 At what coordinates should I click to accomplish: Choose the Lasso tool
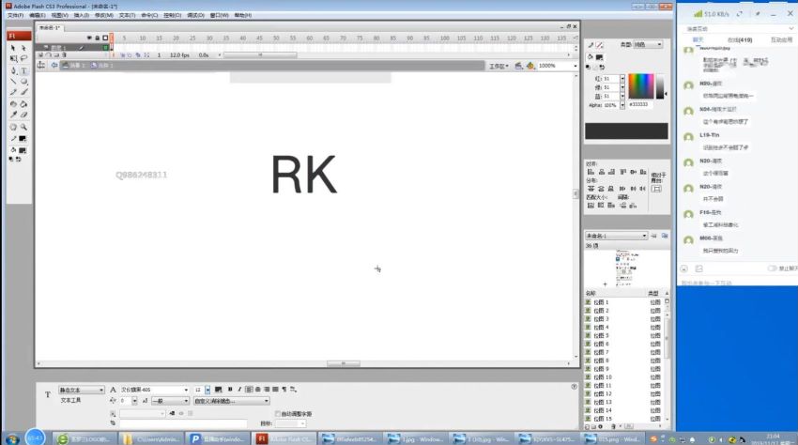point(23,59)
